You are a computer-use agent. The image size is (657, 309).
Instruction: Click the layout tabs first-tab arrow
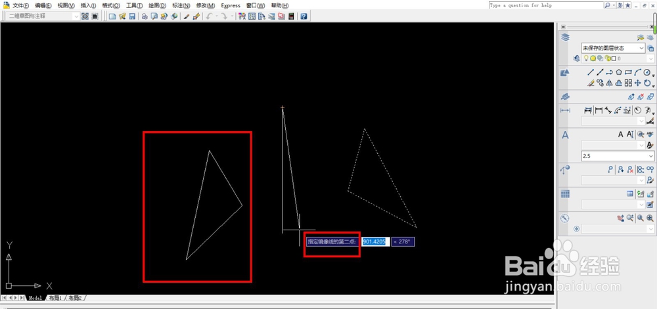[4, 298]
